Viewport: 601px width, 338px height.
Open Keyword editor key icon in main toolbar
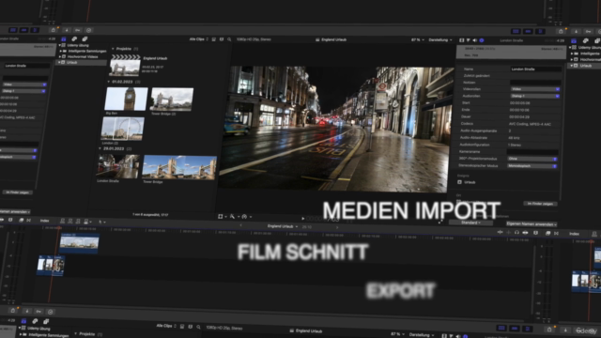pos(77,30)
